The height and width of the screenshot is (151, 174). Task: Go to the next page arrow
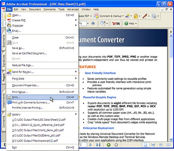(90, 145)
